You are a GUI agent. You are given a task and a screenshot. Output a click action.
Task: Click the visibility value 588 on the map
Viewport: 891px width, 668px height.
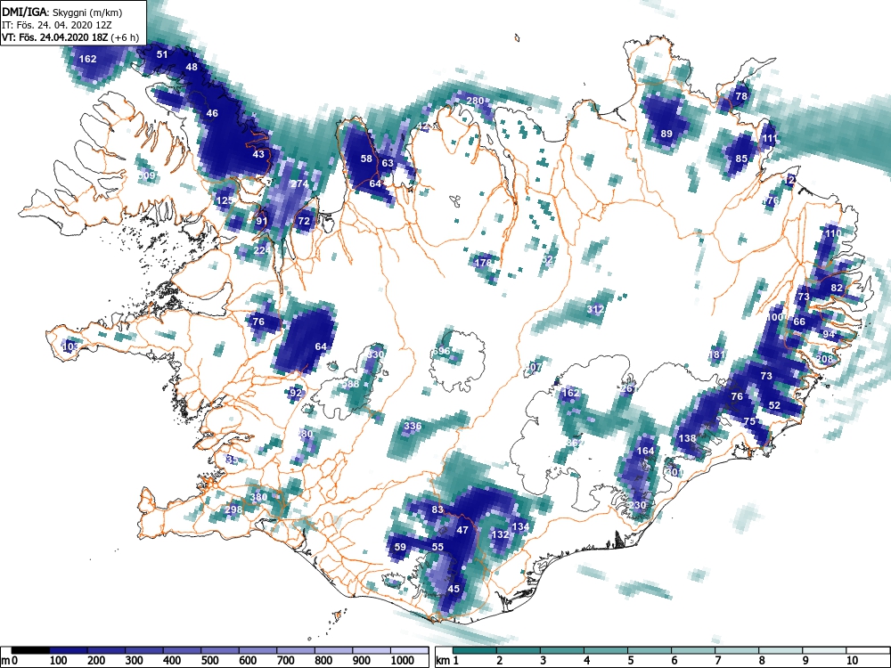tap(350, 384)
